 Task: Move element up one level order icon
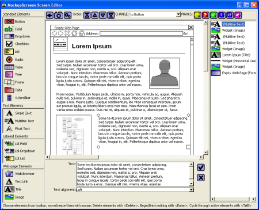coord(95,15)
